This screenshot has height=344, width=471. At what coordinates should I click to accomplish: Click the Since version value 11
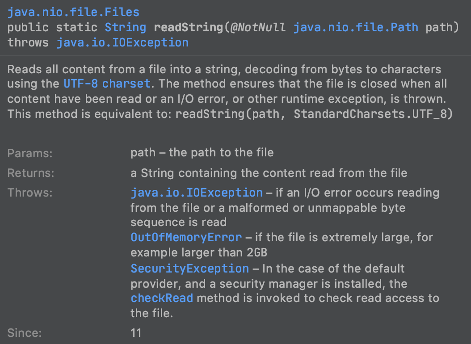[136, 333]
